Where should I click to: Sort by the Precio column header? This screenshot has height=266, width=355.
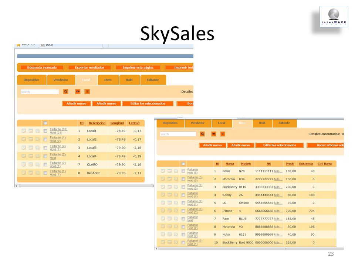pos(290,164)
